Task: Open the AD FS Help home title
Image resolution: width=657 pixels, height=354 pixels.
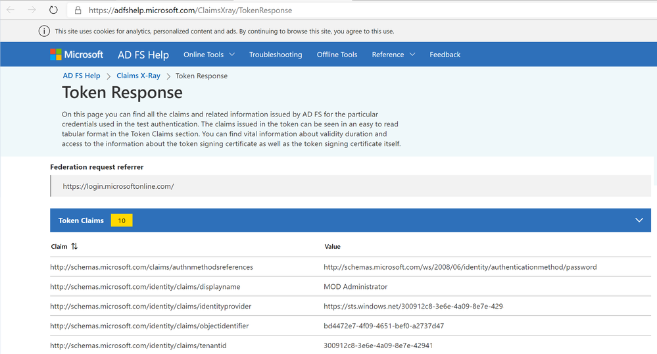Action: pyautogui.click(x=143, y=55)
